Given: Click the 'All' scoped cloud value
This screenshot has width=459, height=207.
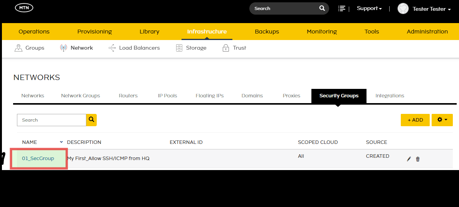Looking at the screenshot, I should click(301, 156).
